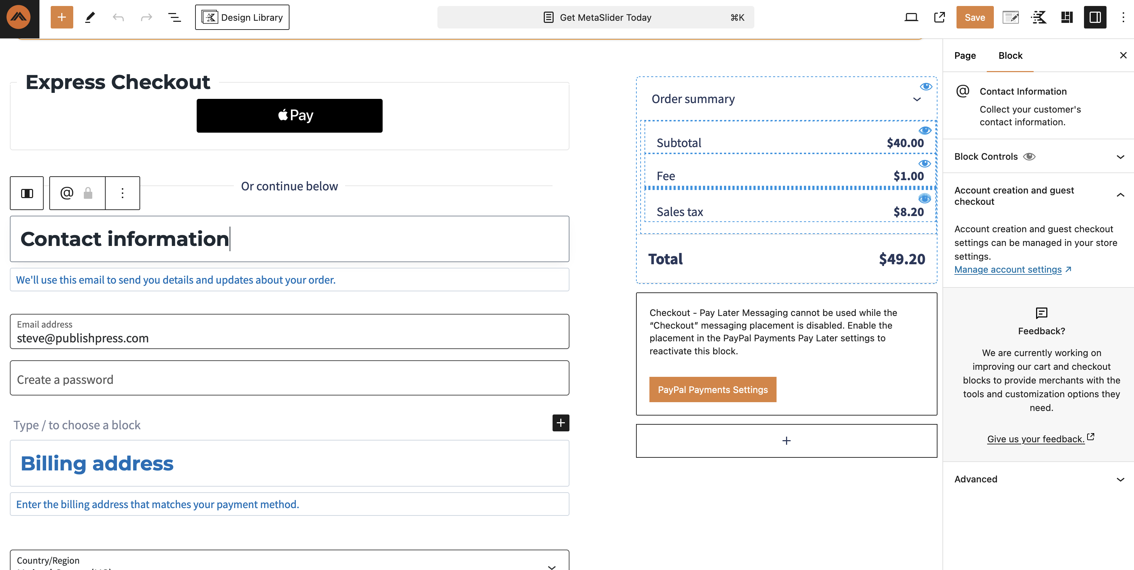The image size is (1134, 570).
Task: Toggle the settings sidebar panel icon
Action: point(1095,17)
